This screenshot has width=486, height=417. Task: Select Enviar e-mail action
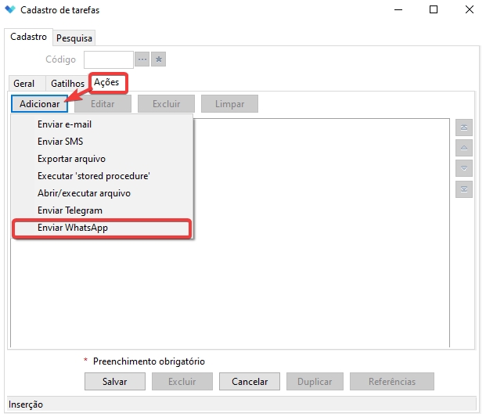[64, 124]
